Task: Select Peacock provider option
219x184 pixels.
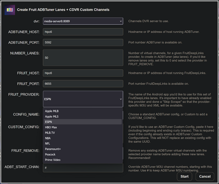Action: (83, 155)
